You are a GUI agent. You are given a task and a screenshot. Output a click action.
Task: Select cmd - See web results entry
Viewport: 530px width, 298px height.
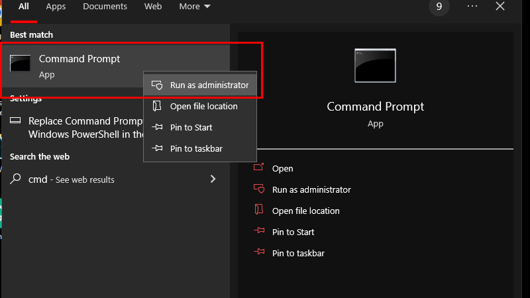pyautogui.click(x=115, y=179)
